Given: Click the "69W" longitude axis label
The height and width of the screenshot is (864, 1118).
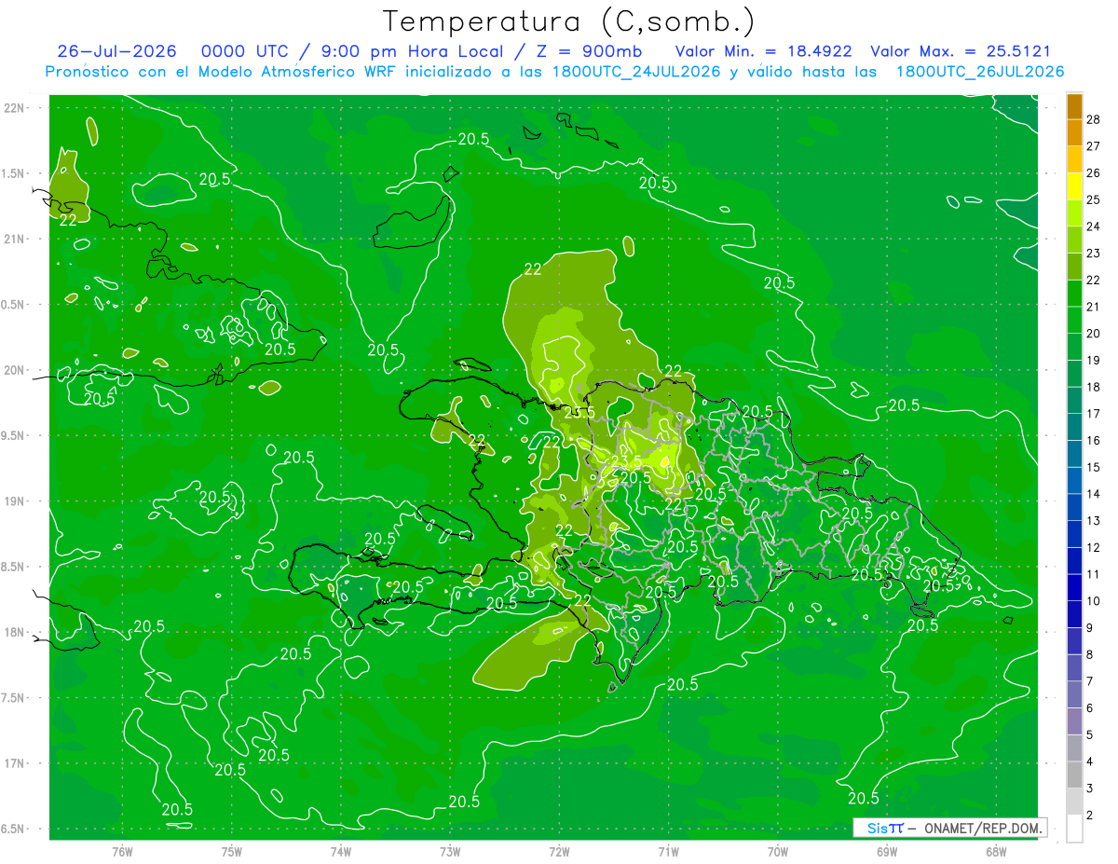Looking at the screenshot, I should tap(887, 851).
